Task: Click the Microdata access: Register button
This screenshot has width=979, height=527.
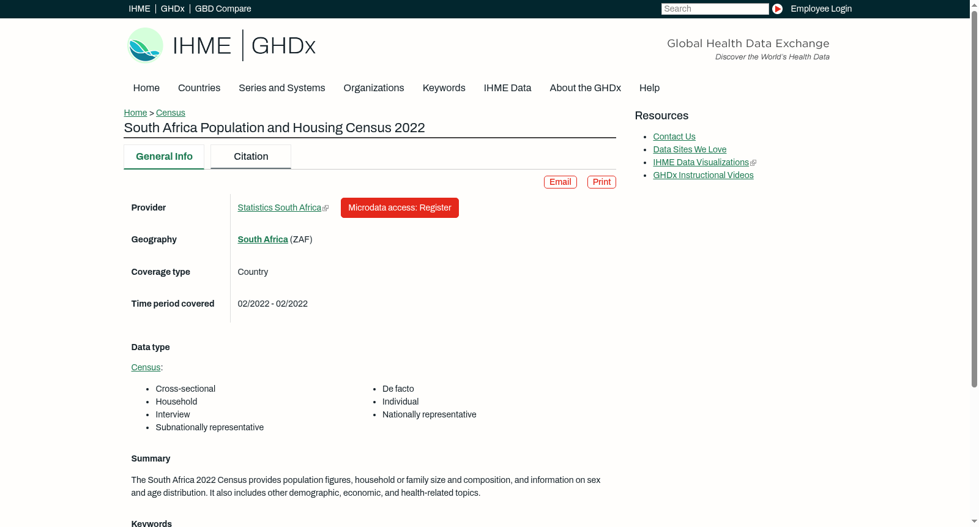Action: (400, 207)
